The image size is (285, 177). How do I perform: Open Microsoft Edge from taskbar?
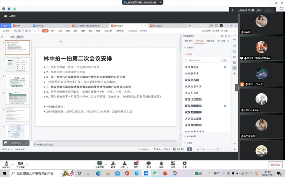click(x=98, y=173)
